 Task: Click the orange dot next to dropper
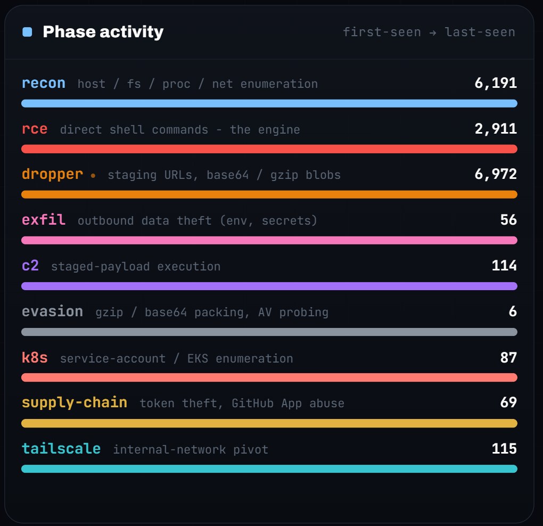(93, 176)
